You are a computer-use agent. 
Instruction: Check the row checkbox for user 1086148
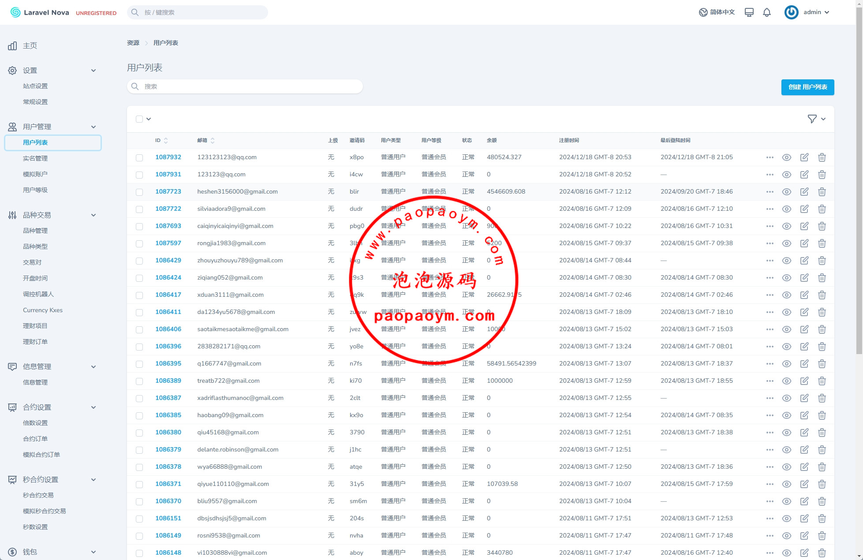tap(139, 553)
